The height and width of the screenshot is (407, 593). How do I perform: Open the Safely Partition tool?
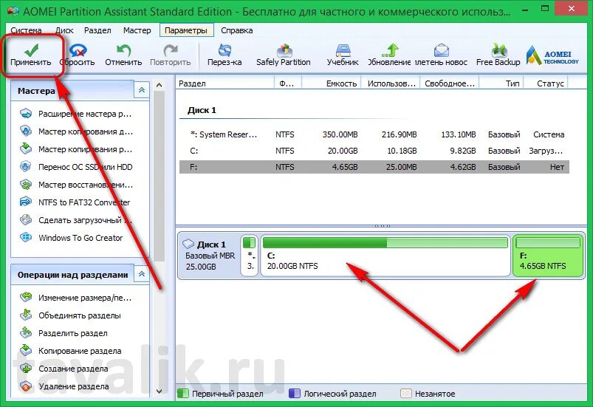(x=284, y=55)
